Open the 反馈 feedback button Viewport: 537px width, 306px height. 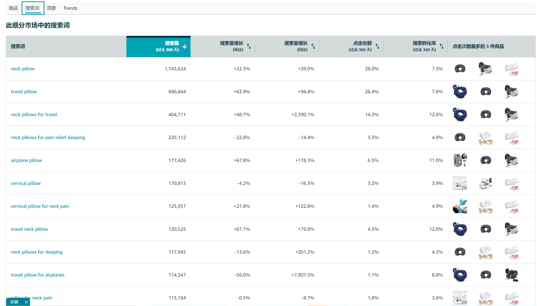point(14,302)
